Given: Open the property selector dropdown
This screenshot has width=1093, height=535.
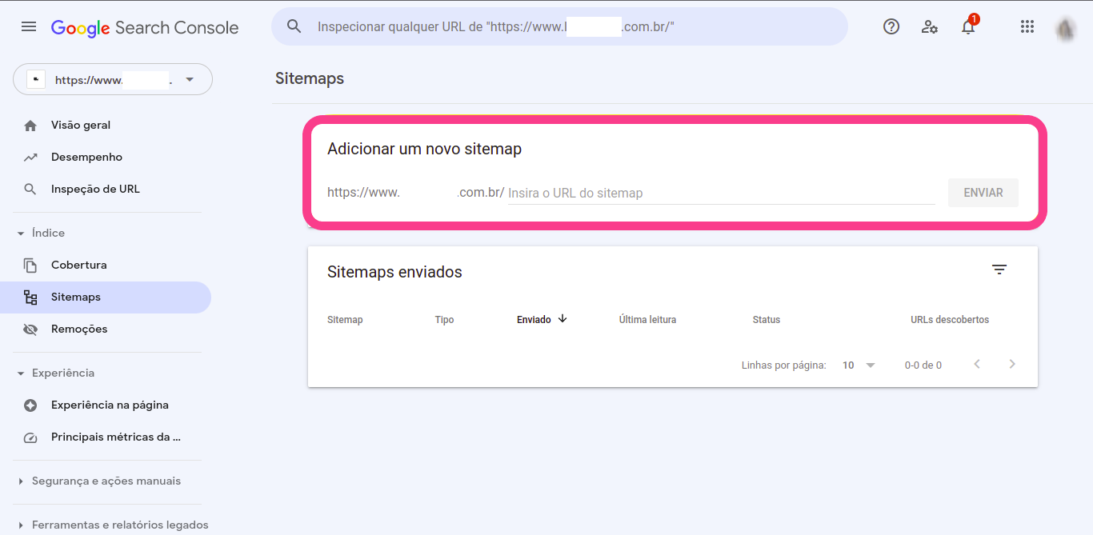Looking at the screenshot, I should [113, 79].
